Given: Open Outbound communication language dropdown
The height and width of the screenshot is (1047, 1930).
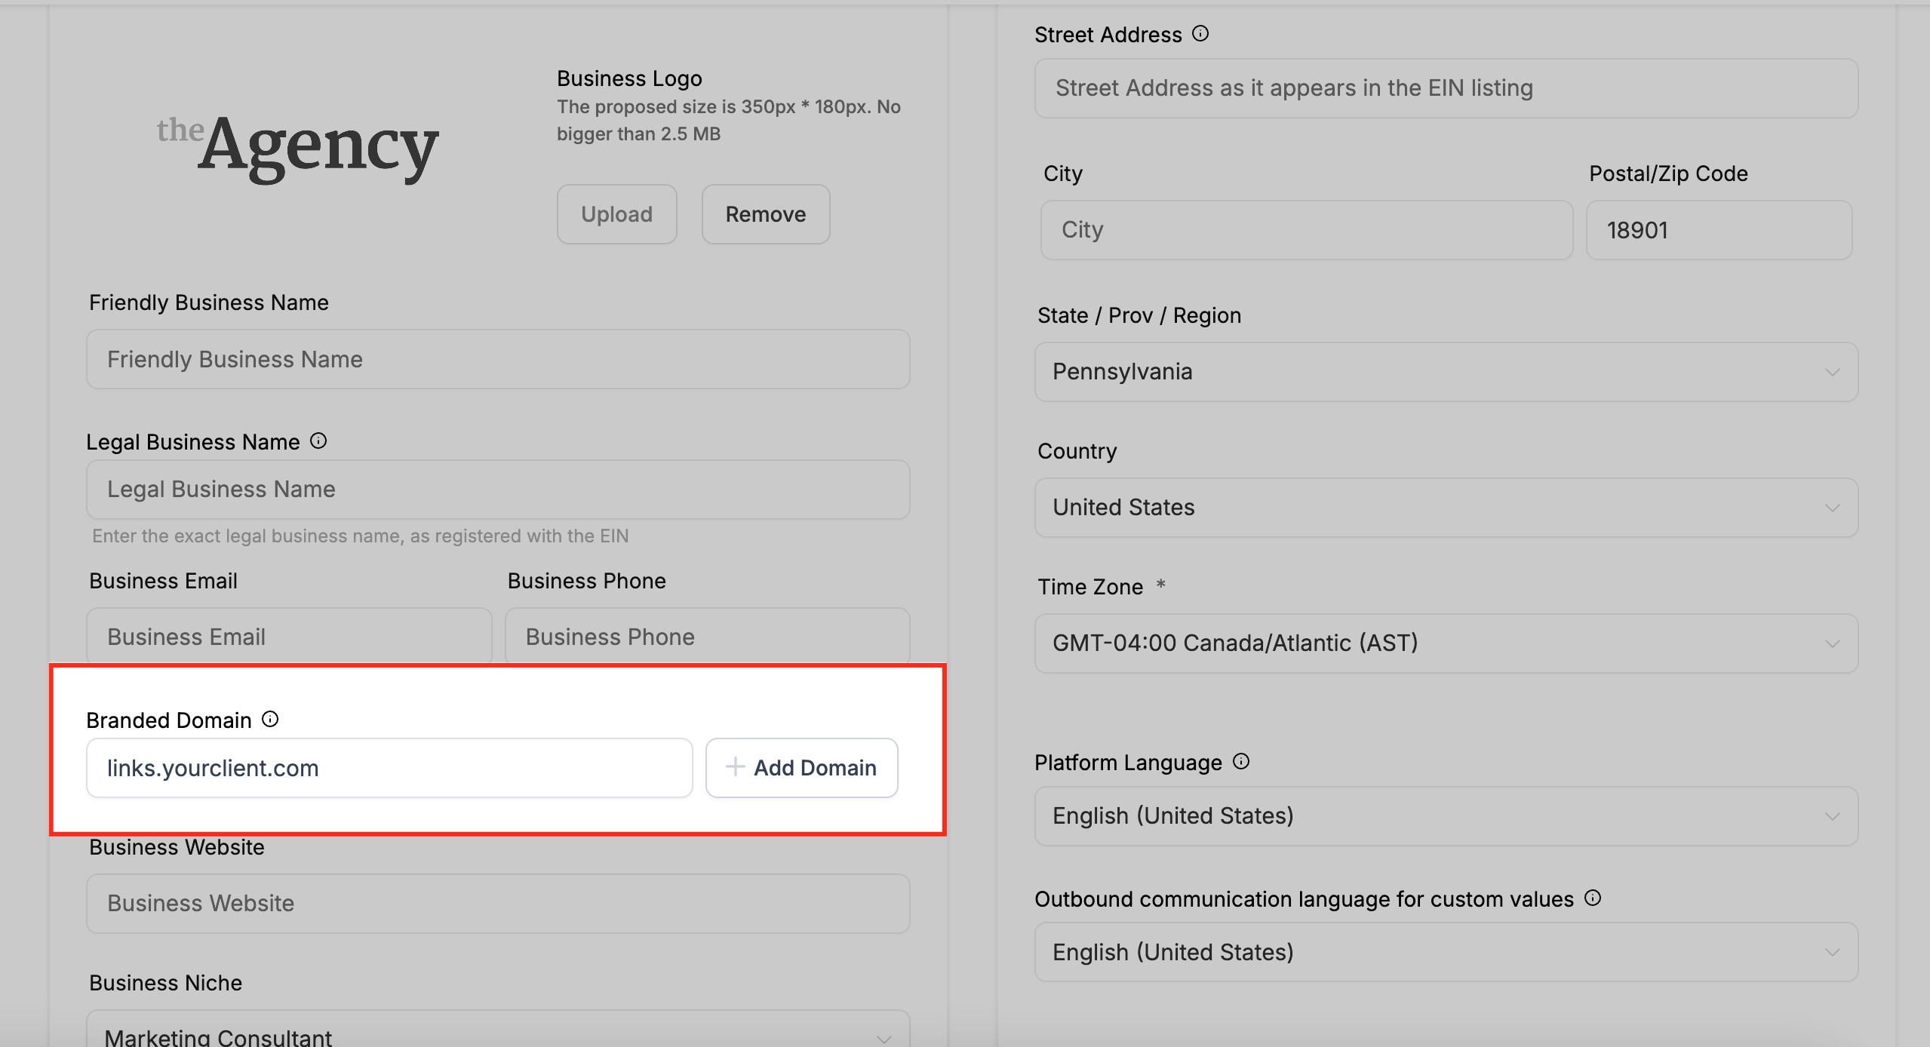Looking at the screenshot, I should (1445, 952).
